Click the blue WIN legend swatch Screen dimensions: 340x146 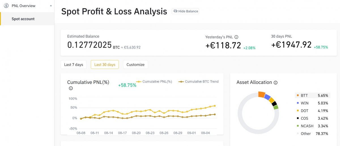pos(297,103)
